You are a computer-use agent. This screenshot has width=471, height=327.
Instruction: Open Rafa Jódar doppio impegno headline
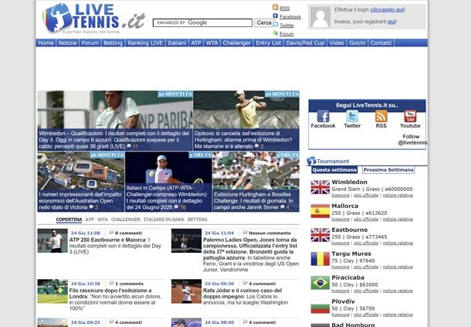[x=242, y=293]
